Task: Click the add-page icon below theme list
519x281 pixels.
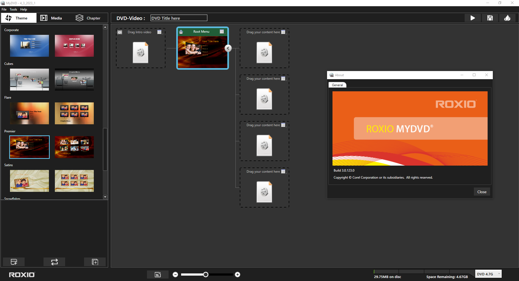Action: (x=95, y=262)
